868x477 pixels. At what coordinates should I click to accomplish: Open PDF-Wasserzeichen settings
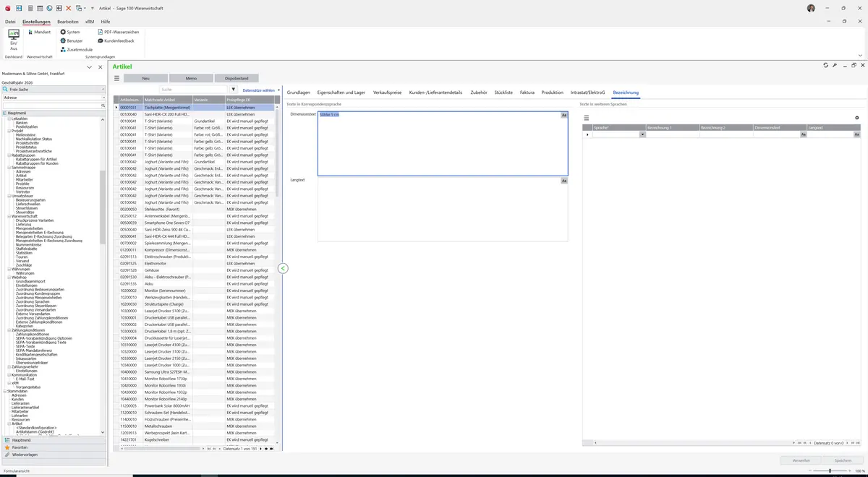click(x=118, y=32)
